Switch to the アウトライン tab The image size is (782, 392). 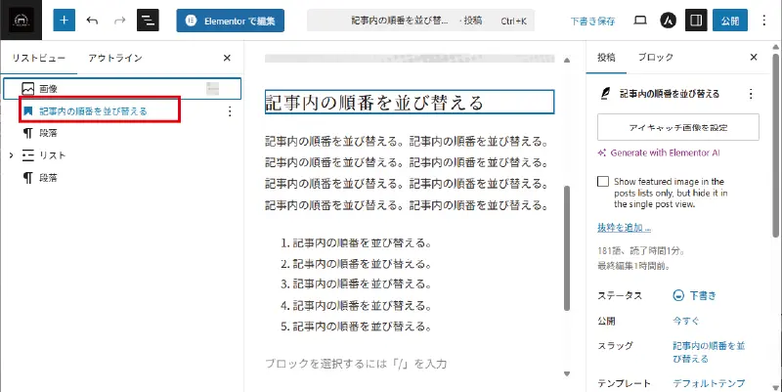click(115, 58)
